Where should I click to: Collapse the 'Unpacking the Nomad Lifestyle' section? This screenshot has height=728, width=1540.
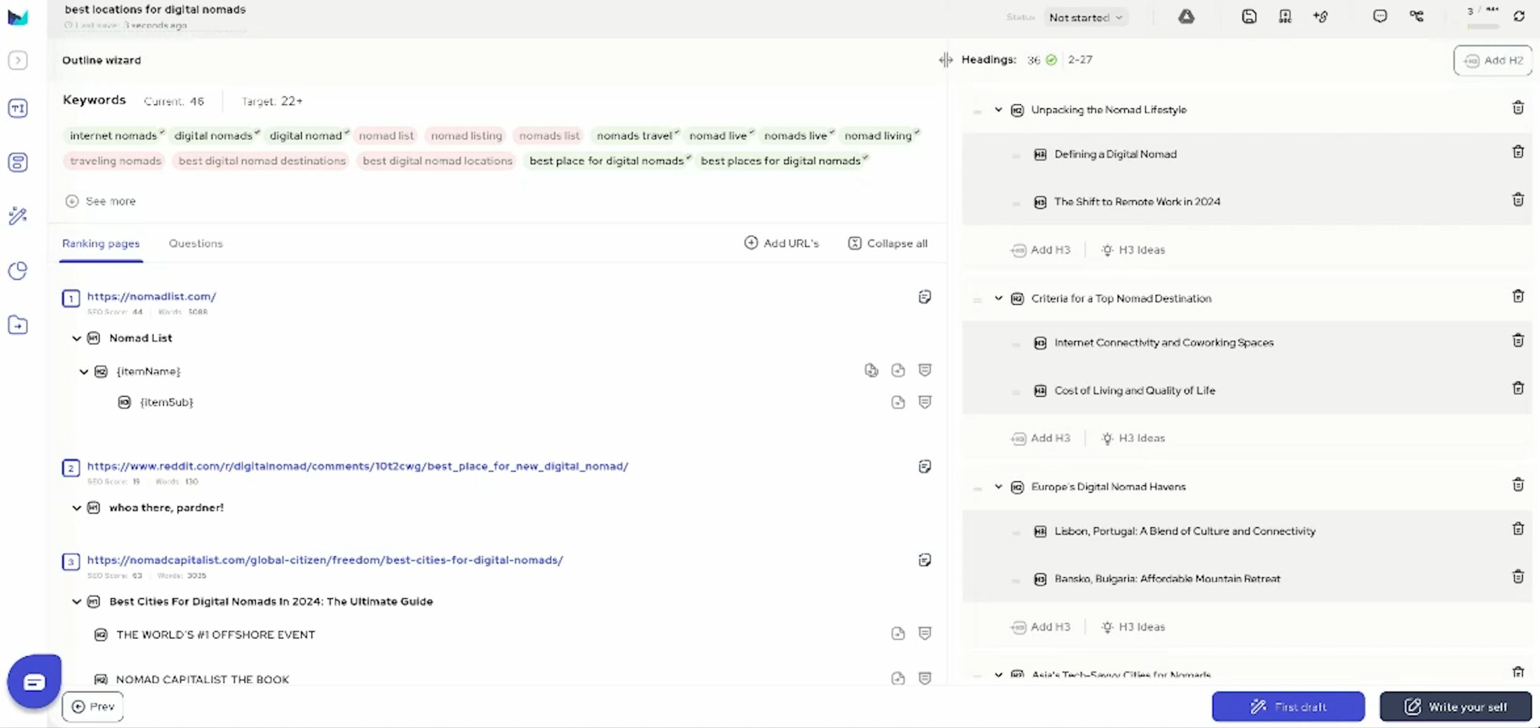998,110
